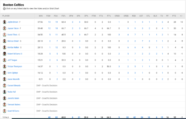
Task: Open Carsen Edwards player page
Action: click(14, 86)
